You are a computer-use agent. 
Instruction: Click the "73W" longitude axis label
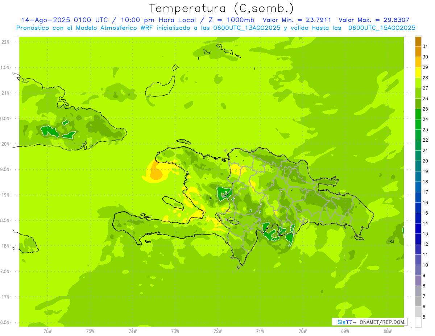click(x=175, y=331)
